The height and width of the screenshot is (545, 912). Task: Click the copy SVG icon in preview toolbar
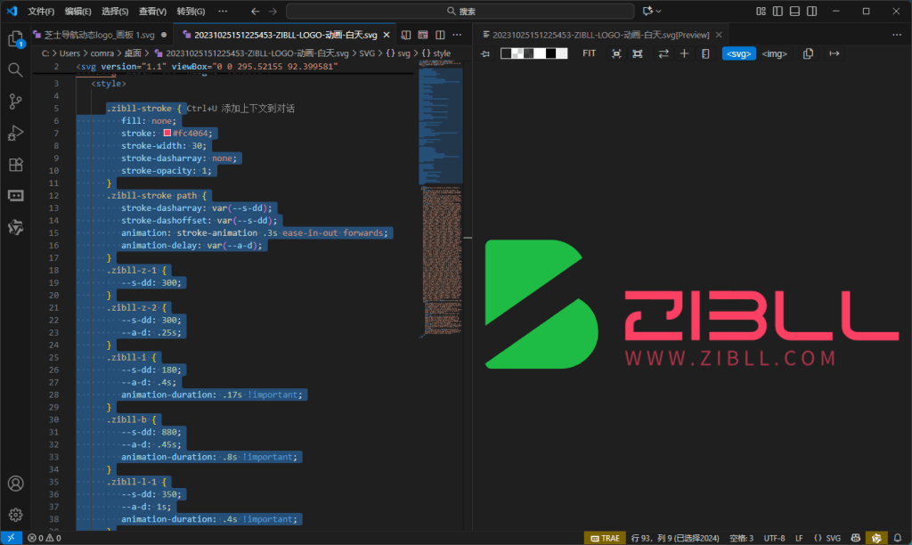coord(806,53)
